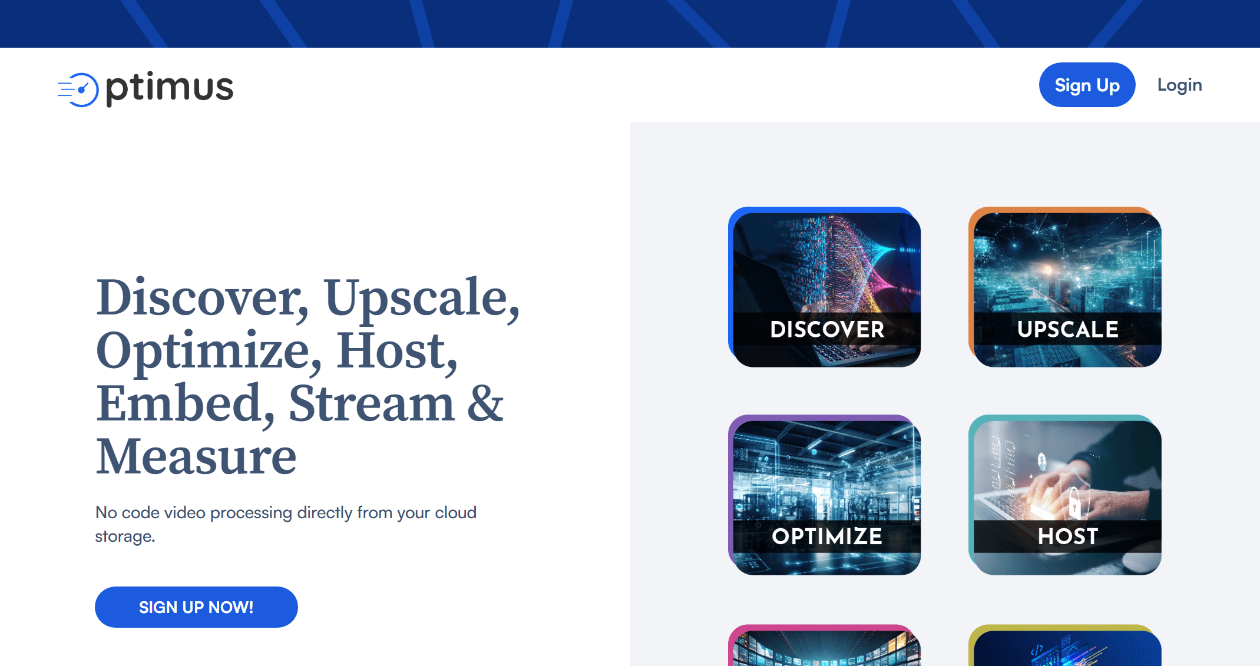The image size is (1260, 666).
Task: Select the pink-bordered tile at bottom
Action: click(825, 648)
